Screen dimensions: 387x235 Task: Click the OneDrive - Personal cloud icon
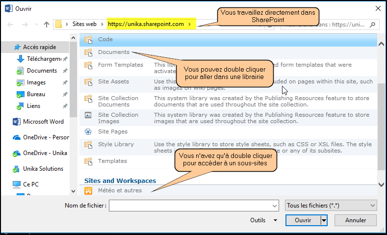tap(17, 137)
